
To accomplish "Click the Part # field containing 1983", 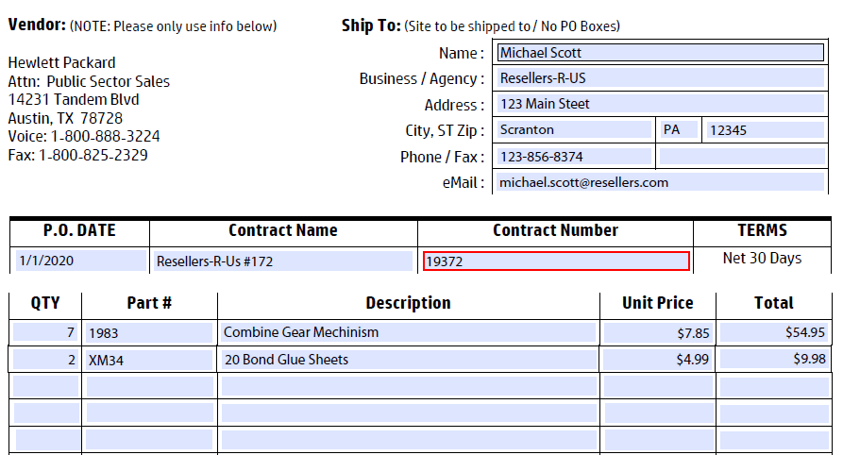I will click(149, 332).
